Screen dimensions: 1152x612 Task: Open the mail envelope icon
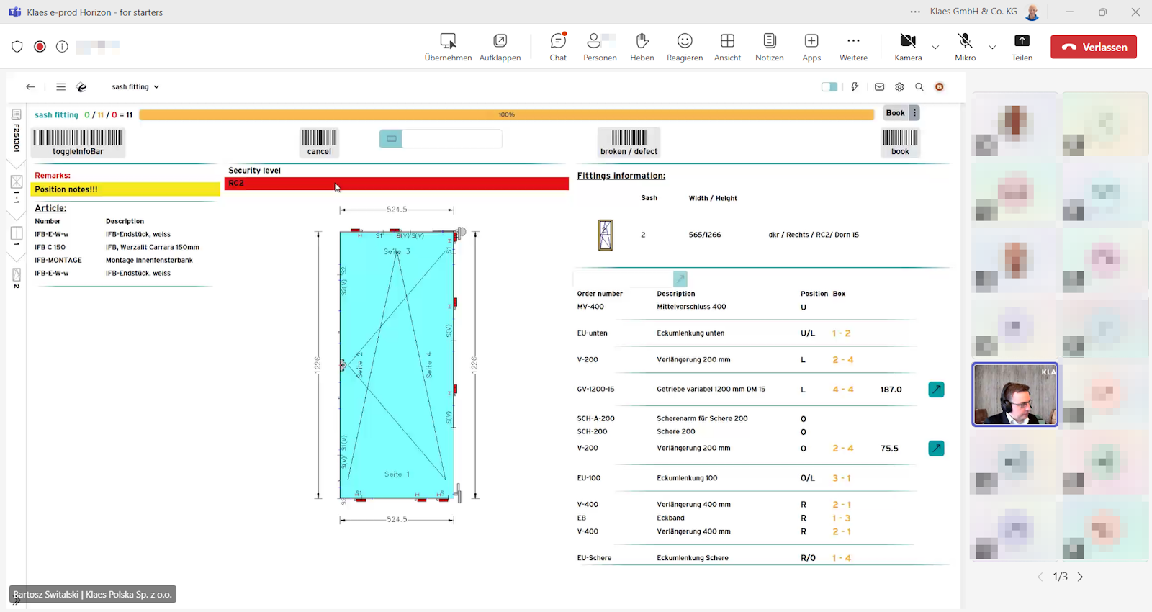coord(879,87)
